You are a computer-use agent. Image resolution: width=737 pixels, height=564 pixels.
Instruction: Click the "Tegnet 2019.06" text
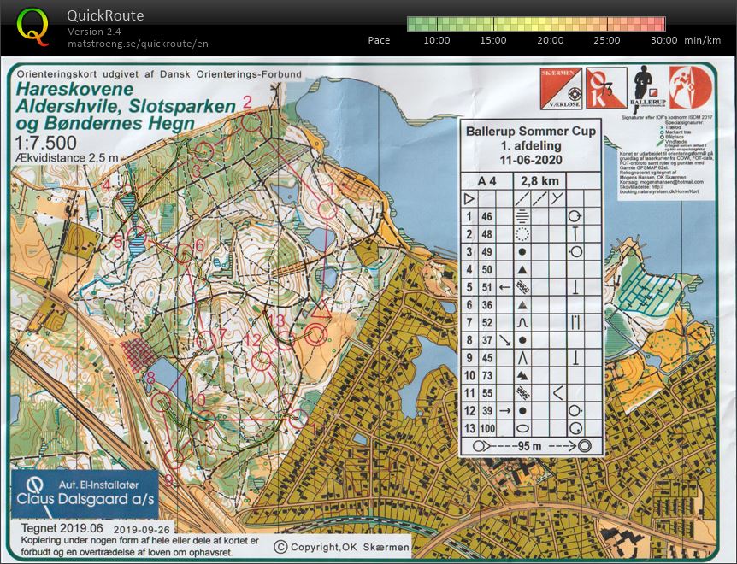(62, 528)
